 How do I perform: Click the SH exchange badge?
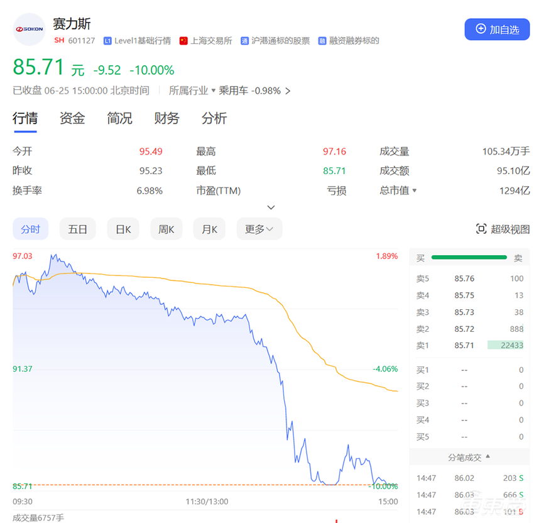(59, 40)
